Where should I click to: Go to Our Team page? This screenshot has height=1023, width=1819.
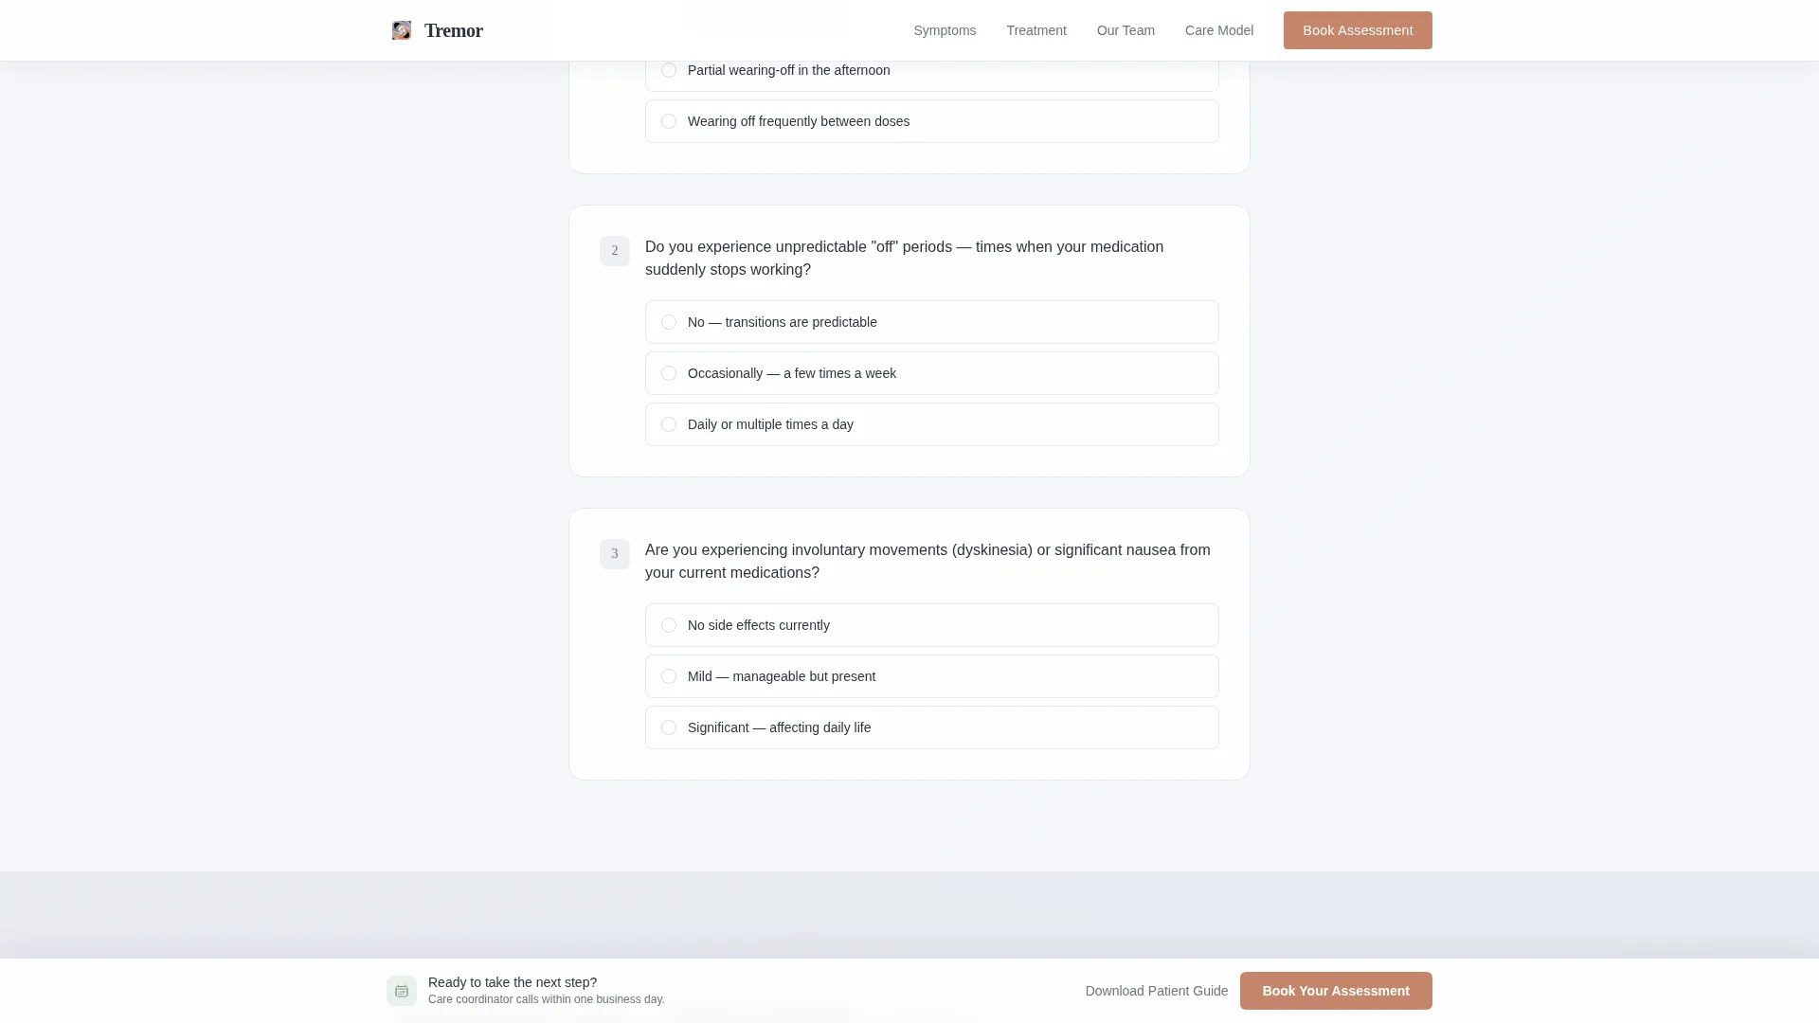pos(1126,30)
